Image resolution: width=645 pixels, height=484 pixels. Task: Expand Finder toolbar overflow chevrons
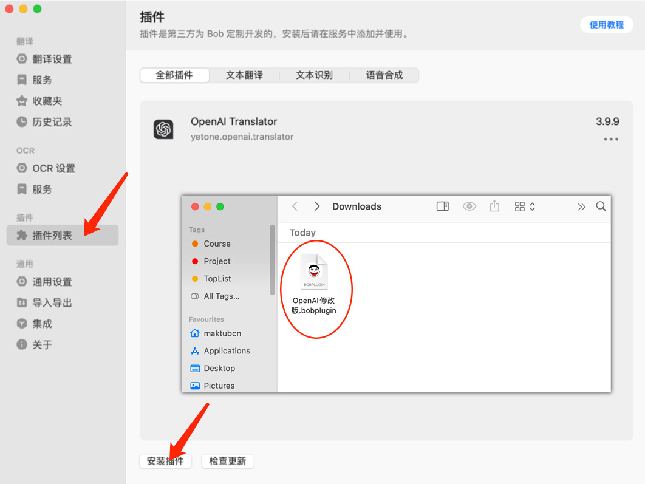click(581, 207)
